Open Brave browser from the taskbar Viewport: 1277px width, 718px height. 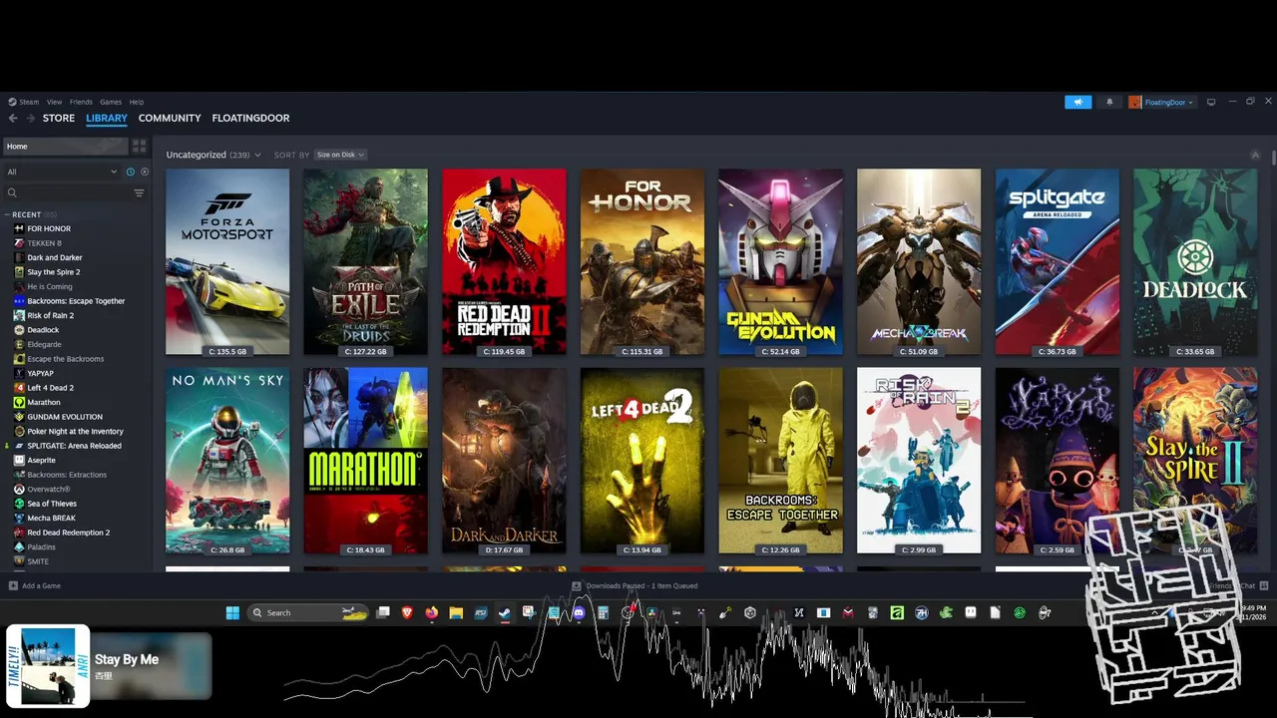pos(407,612)
